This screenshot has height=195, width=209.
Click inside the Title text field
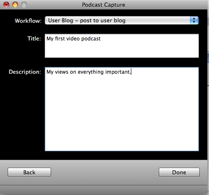click(122, 45)
